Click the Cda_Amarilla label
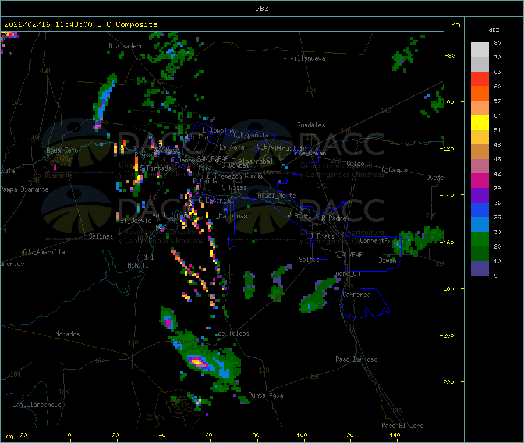 (44, 252)
